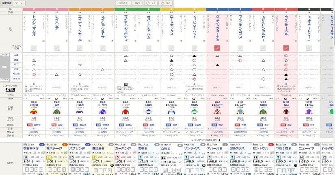Open ウインマーベル jockey silk icon
This screenshot has width=335, height=175.
point(286,112)
